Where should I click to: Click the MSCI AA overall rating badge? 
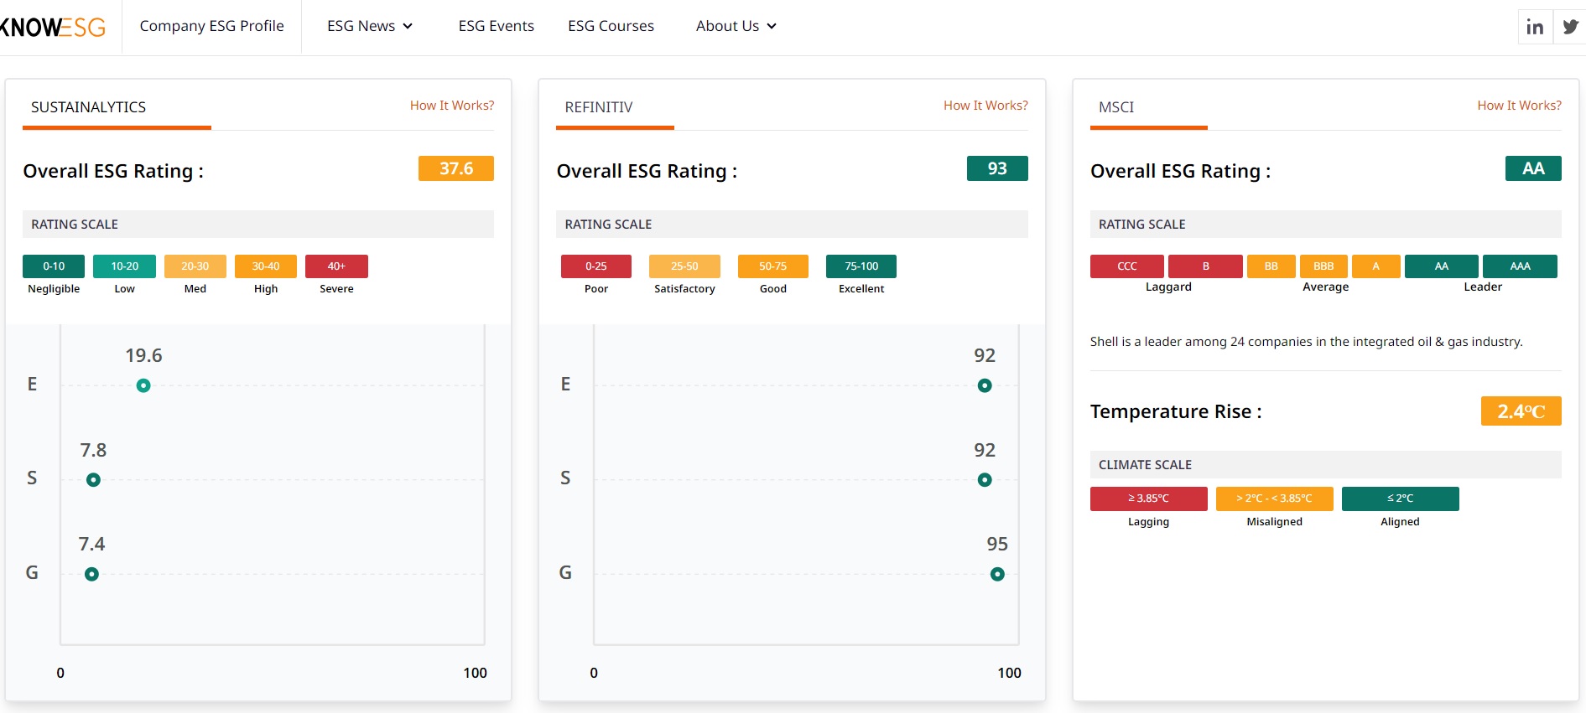click(1533, 168)
